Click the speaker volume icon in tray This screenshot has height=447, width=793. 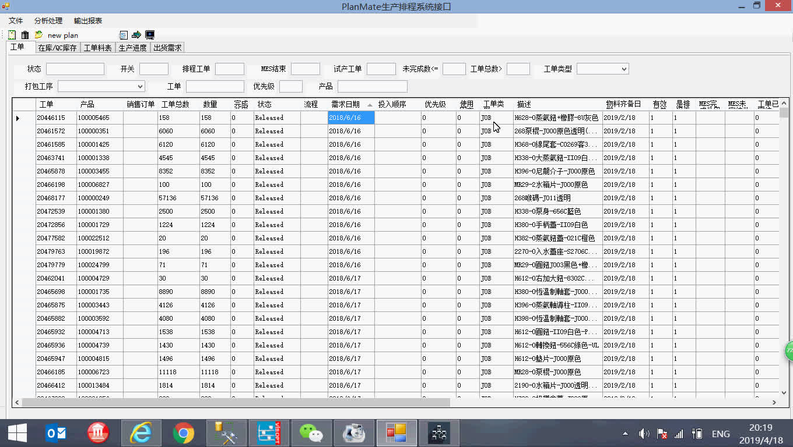[x=644, y=433]
